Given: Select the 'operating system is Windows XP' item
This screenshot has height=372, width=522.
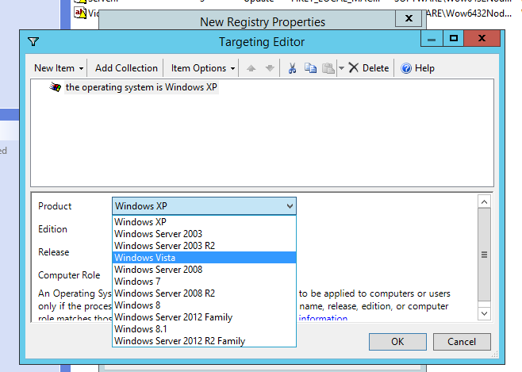Looking at the screenshot, I should click(141, 87).
